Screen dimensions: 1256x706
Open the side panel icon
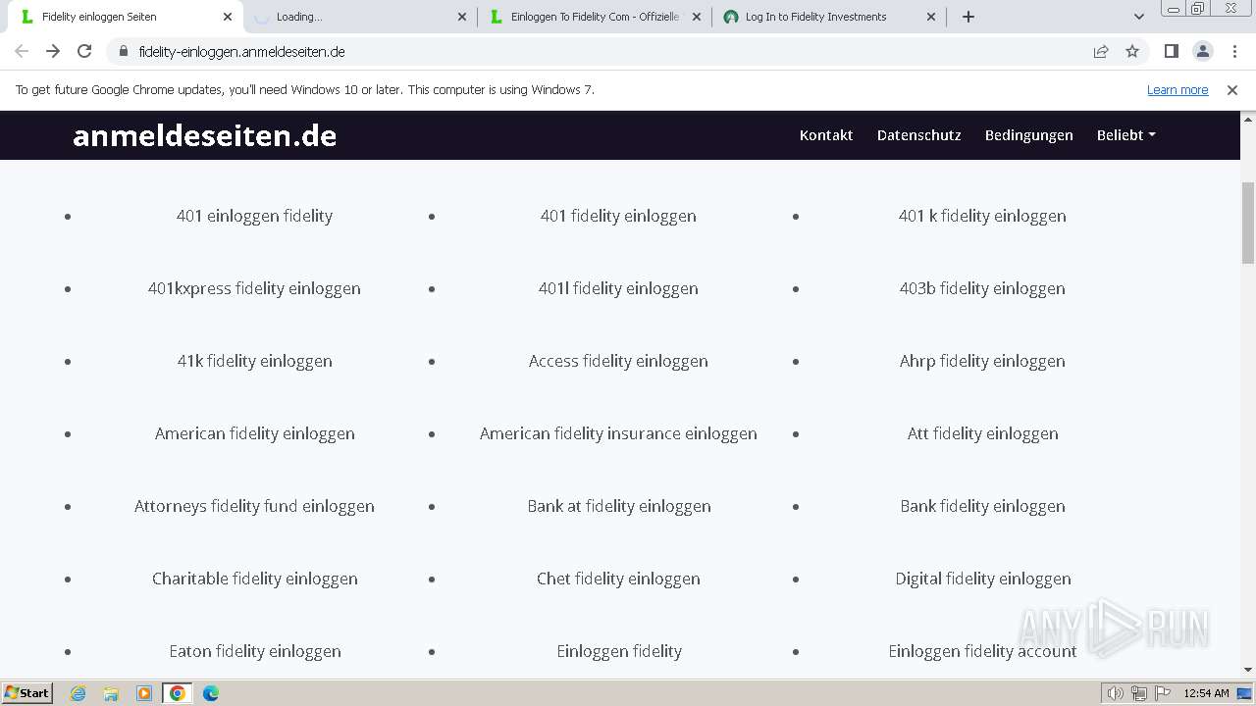point(1171,51)
